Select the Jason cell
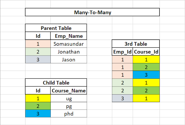Screen dimensions: 185x125 [69, 59]
